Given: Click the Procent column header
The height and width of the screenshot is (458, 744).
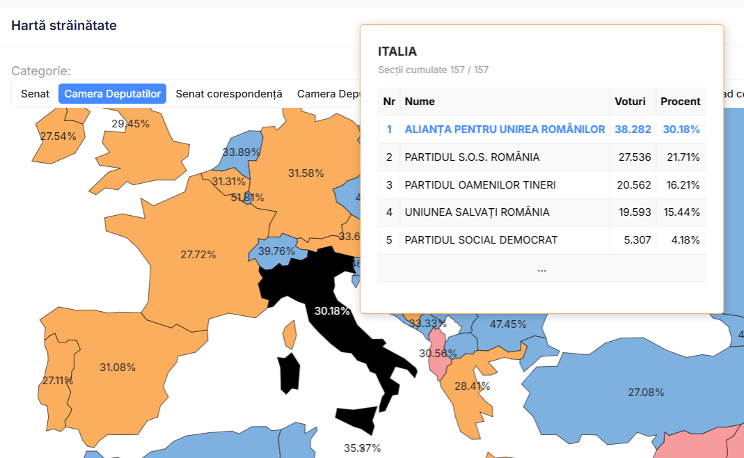Looking at the screenshot, I should (680, 102).
